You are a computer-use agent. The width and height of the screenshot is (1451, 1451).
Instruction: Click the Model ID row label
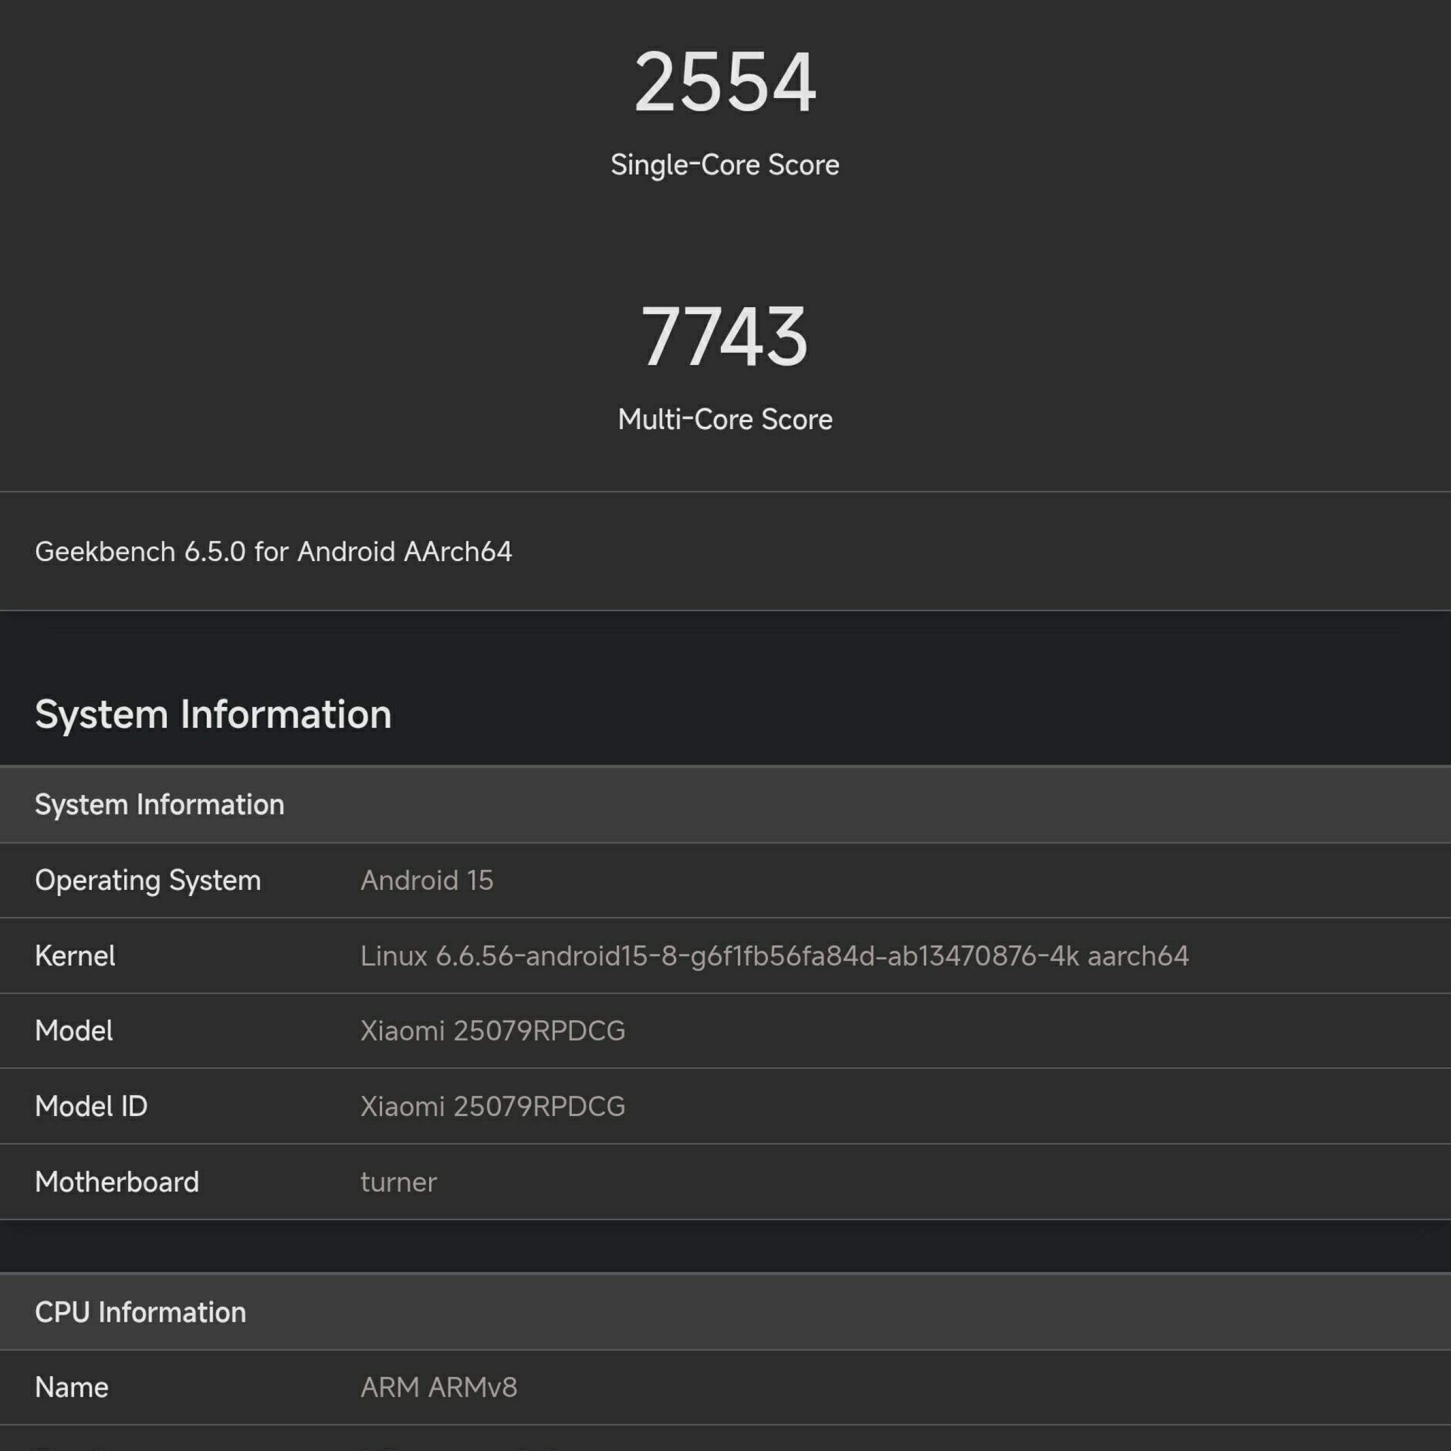90,1106
